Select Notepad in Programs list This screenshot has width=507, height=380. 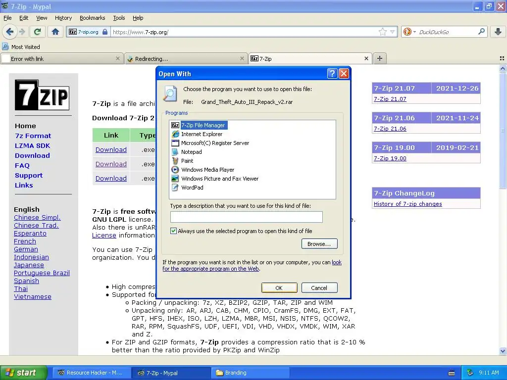187,152
